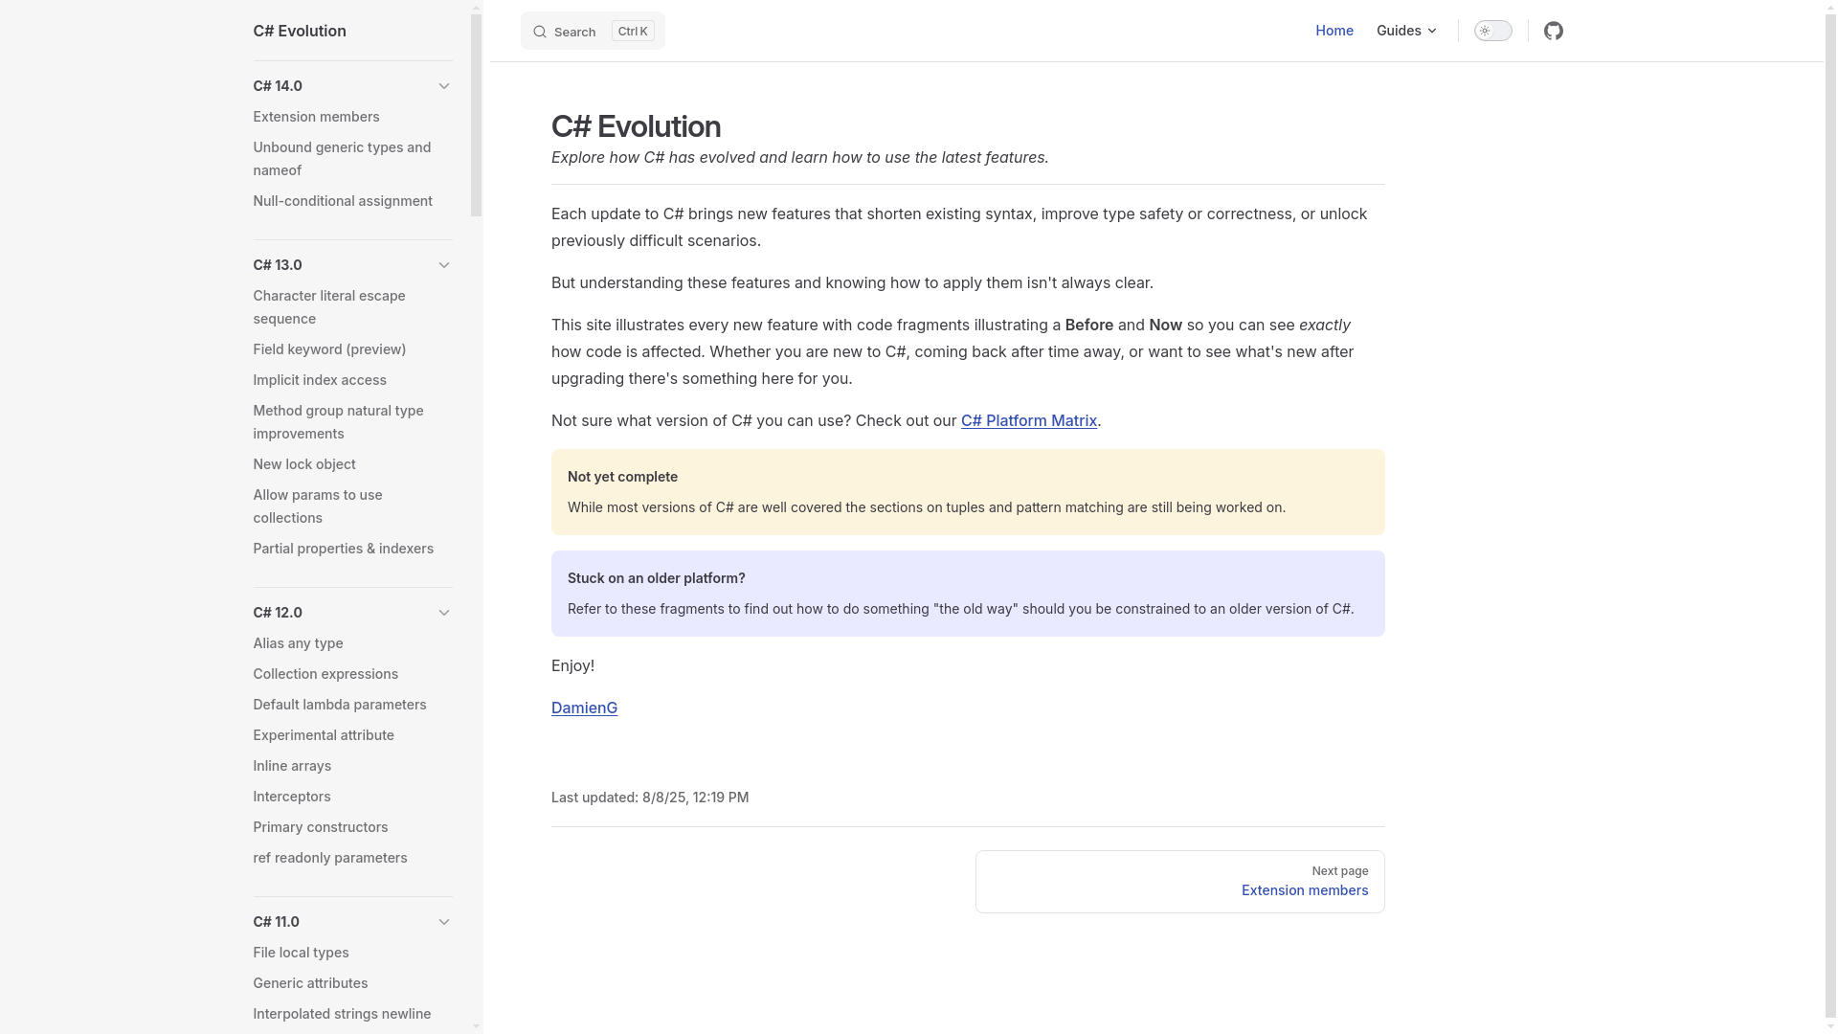Image resolution: width=1838 pixels, height=1034 pixels.
Task: Open the GitHub repository icon
Action: pos(1553,31)
